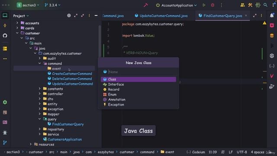Select Interface in New Java Class list

tap(138, 84)
